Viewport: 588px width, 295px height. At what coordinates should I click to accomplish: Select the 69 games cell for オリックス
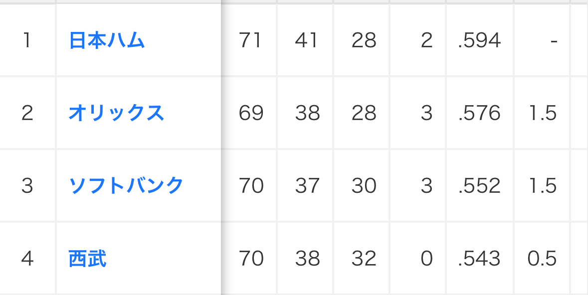250,113
